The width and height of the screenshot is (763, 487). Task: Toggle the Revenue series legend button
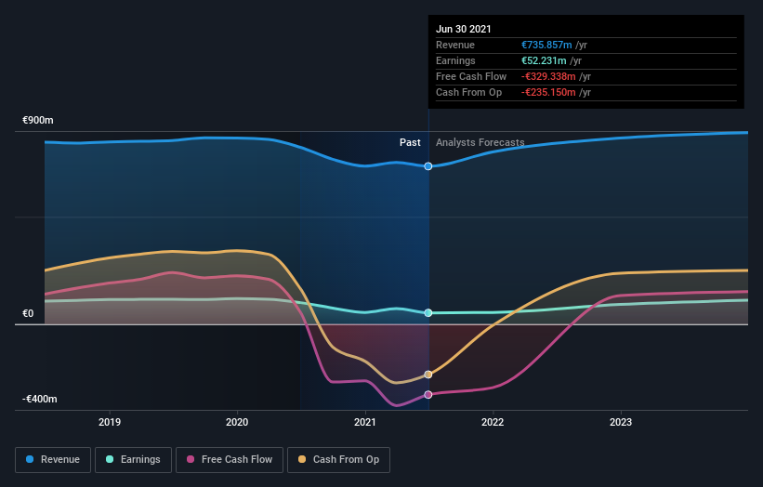pyautogui.click(x=53, y=460)
